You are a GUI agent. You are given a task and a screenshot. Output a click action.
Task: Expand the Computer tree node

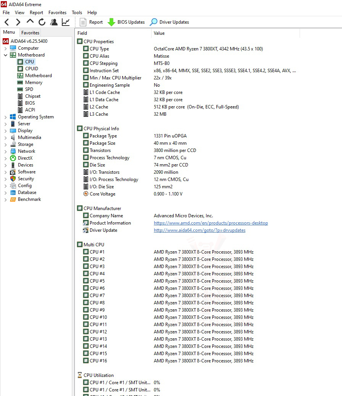(x=6, y=48)
